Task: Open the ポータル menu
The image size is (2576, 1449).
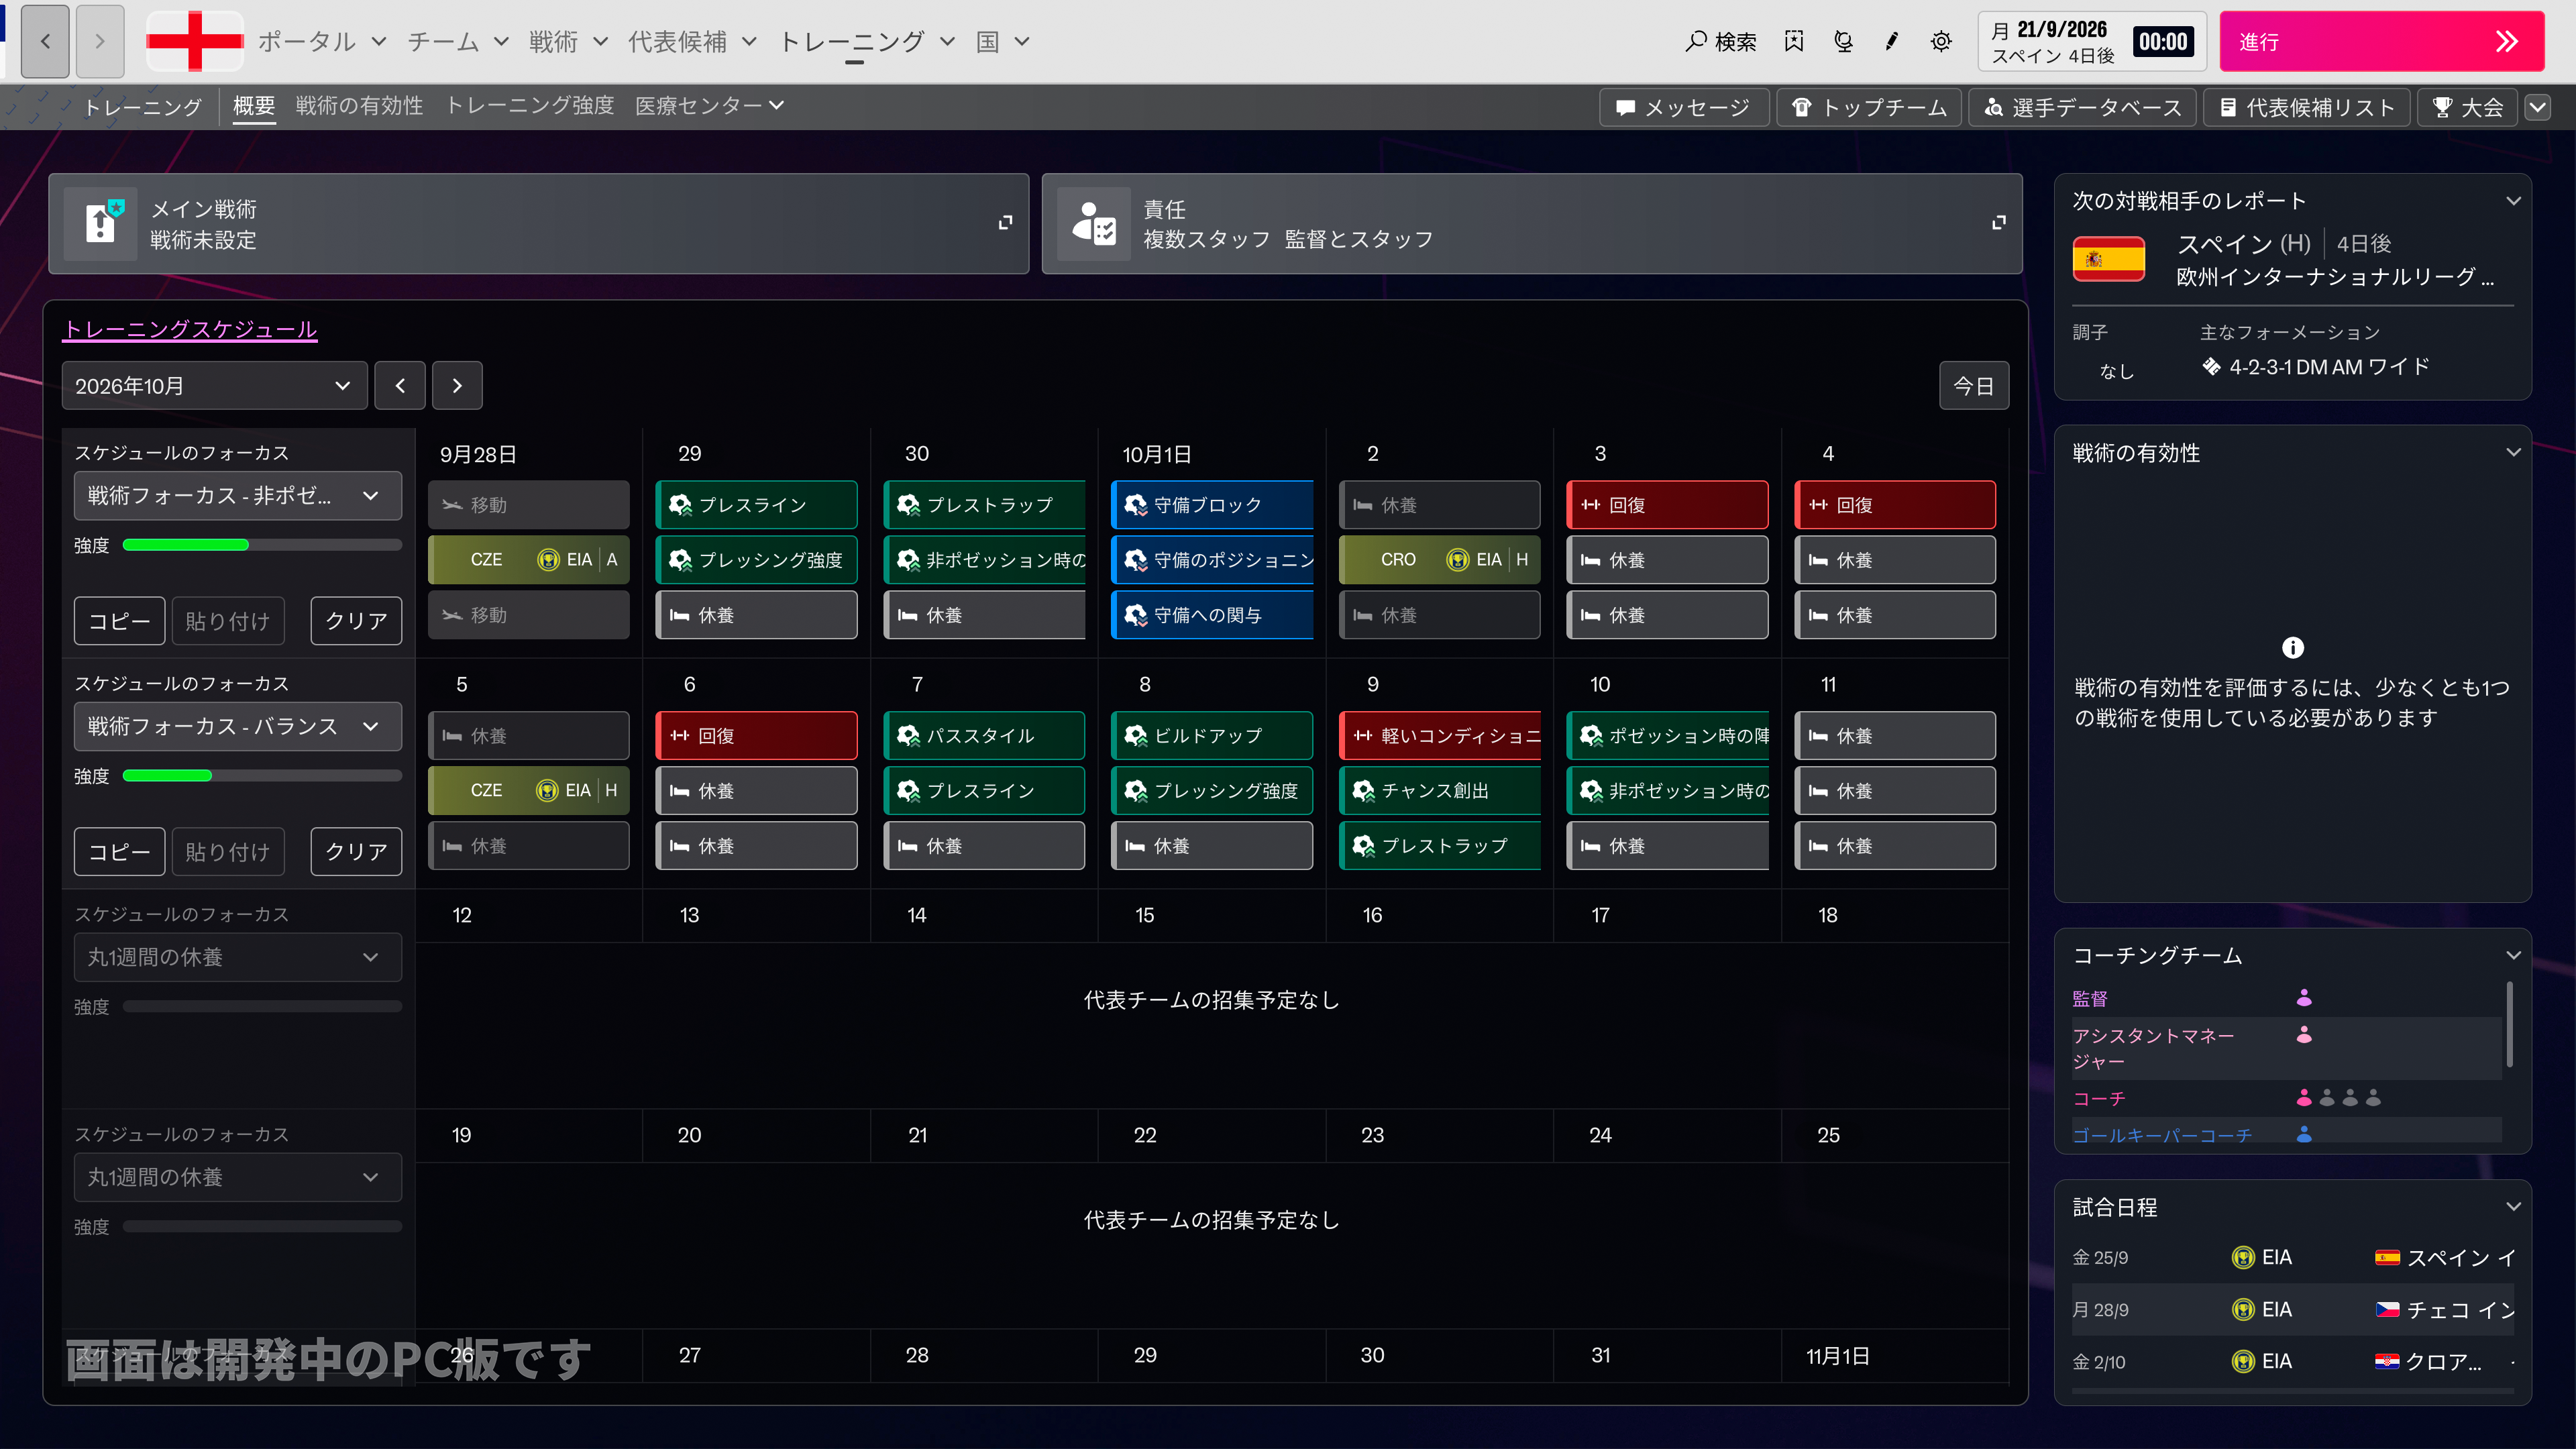Action: 322,41
